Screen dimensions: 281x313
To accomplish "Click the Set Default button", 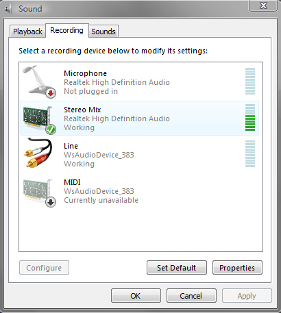I will click(177, 268).
